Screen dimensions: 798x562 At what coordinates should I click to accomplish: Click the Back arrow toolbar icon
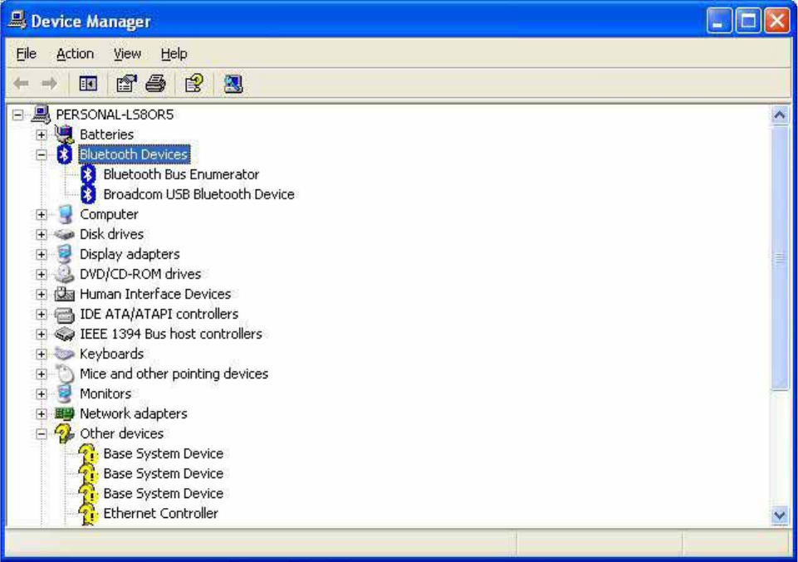tap(22, 83)
